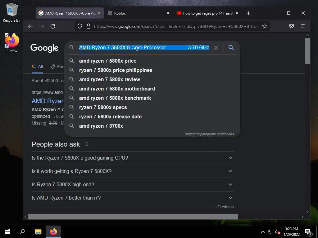View site security via the padlock icon

tap(89, 26)
